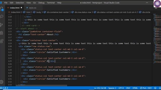
Task: Click the start about comment on line 114
Action: [x=27, y=28]
